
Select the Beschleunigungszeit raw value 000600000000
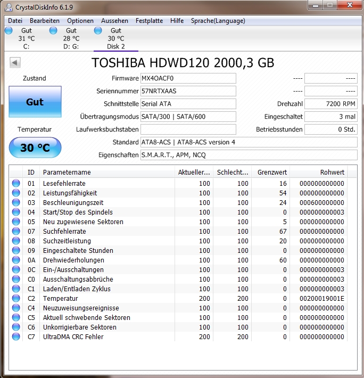click(x=322, y=202)
